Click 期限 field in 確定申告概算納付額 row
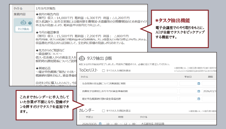 click(209, 99)
